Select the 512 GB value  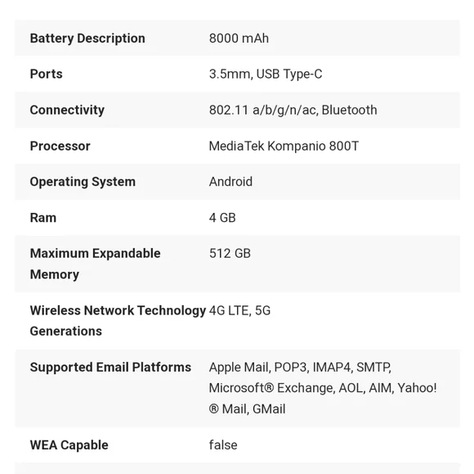pos(230,254)
